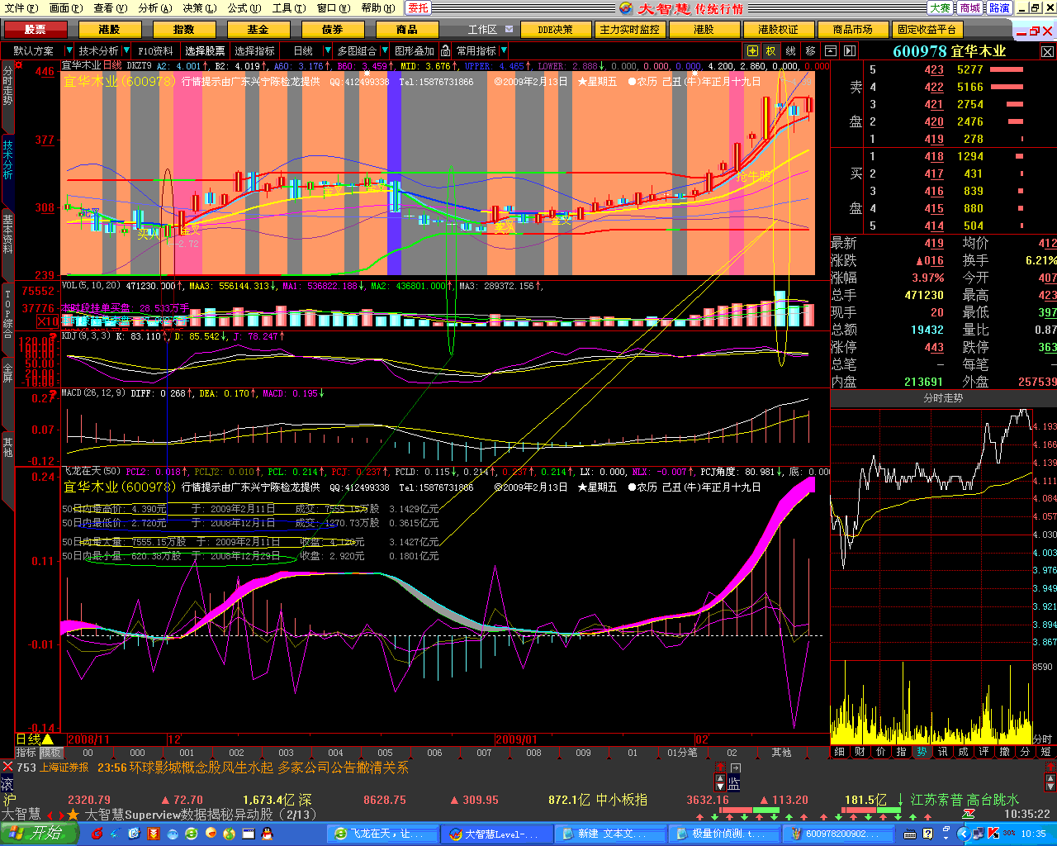Click the 监 monitor icon

734,783
